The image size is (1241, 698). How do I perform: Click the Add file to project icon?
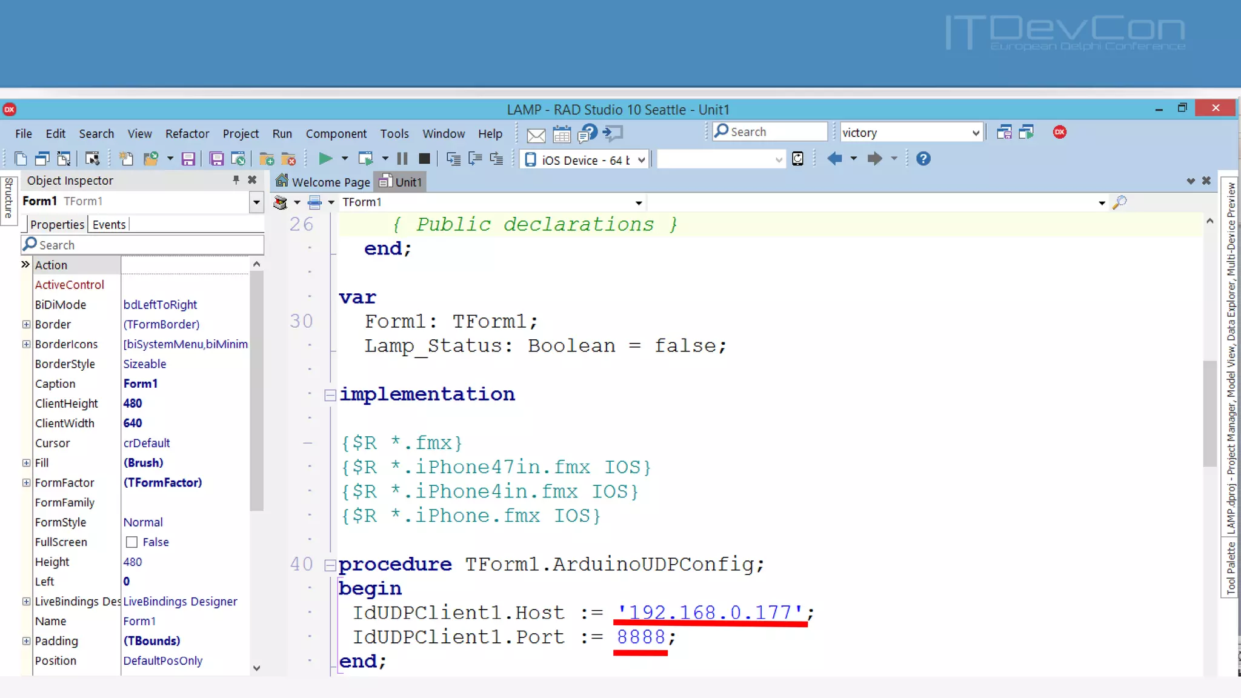[266, 159]
